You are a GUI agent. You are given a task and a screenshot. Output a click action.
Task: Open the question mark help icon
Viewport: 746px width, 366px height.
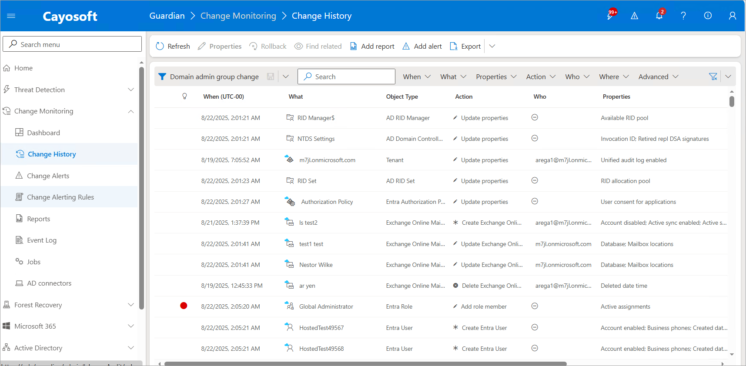coord(683,16)
